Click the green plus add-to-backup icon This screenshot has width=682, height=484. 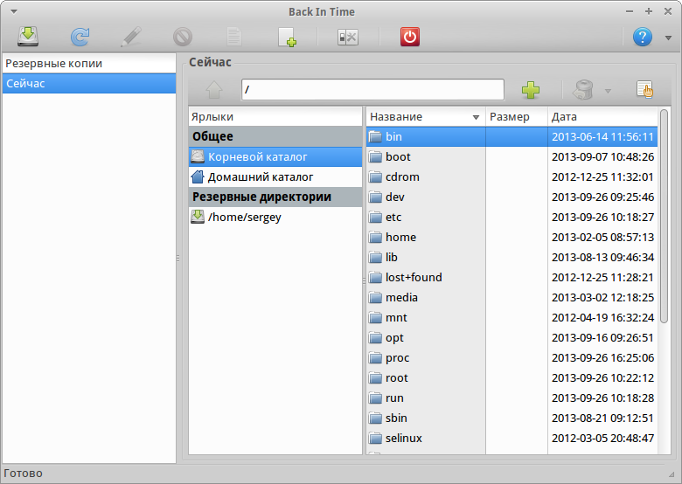pos(530,89)
